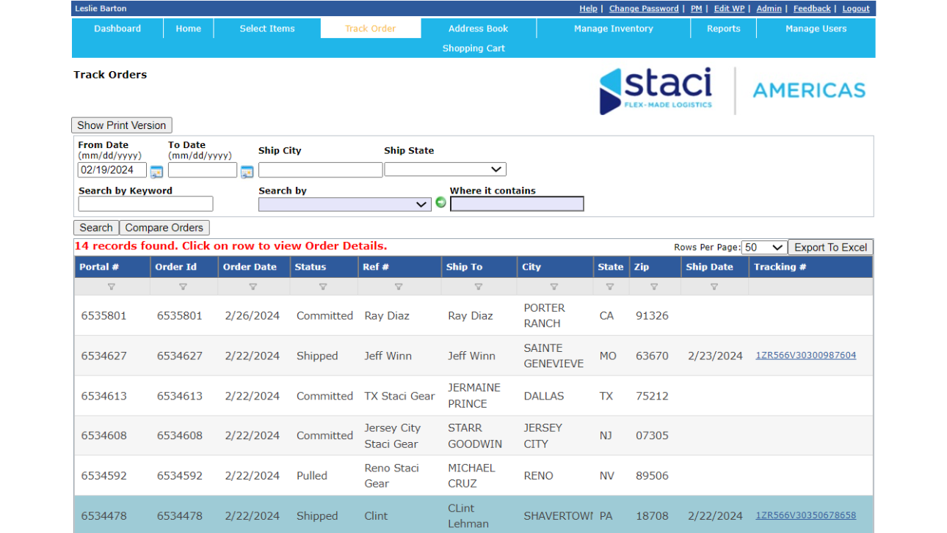Open the From Date calendar picker icon

[x=156, y=172]
